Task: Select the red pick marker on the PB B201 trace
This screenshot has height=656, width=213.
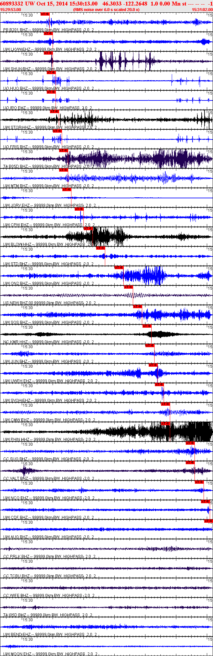Action: coord(45,14)
